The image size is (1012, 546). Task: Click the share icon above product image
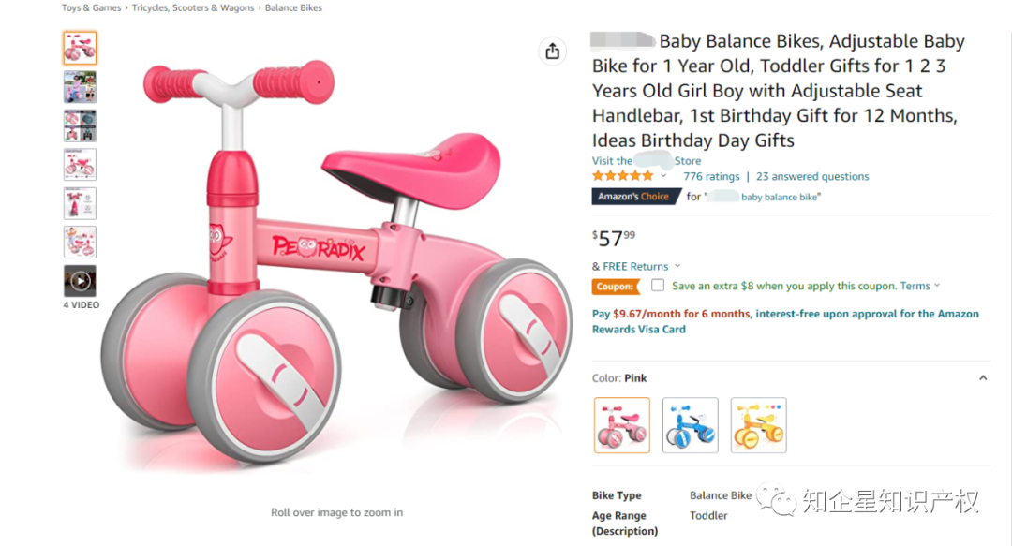[x=552, y=52]
